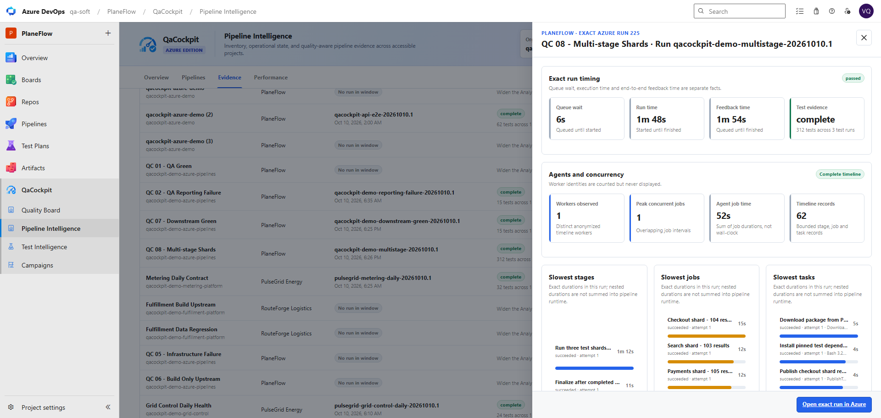Click the Feedback time 1m 54s card

coord(747,118)
